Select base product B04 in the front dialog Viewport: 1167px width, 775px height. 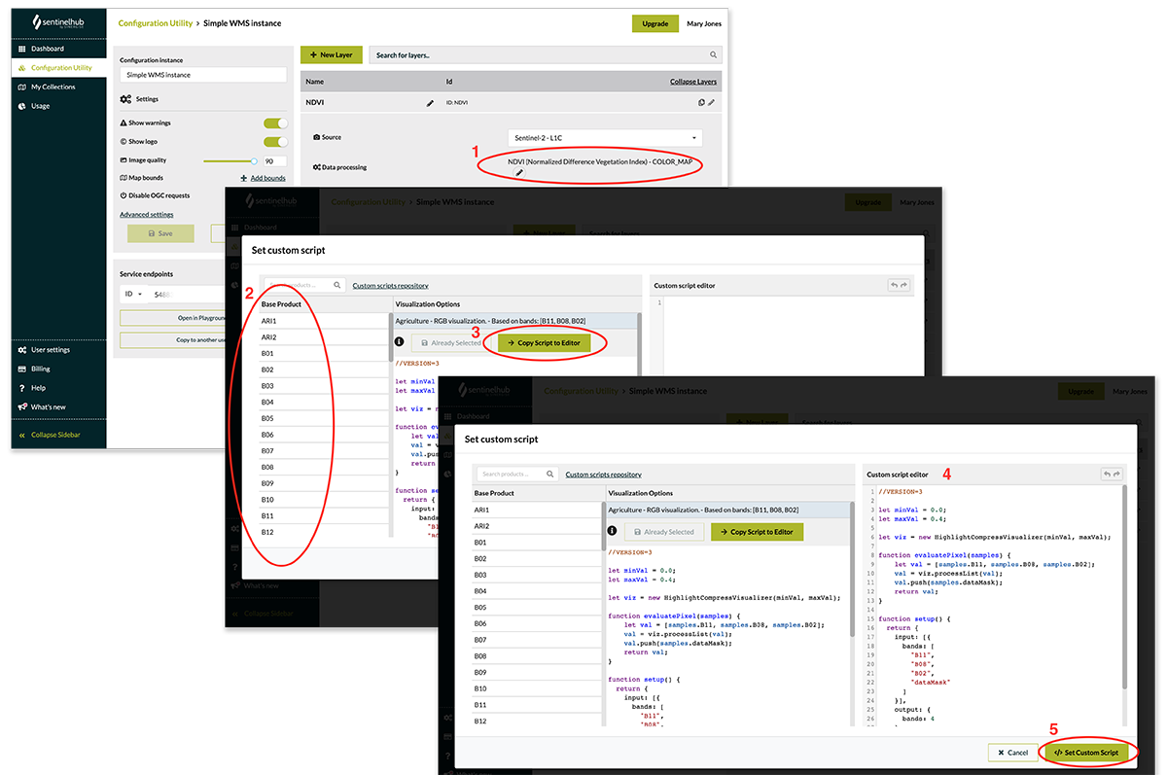538,591
